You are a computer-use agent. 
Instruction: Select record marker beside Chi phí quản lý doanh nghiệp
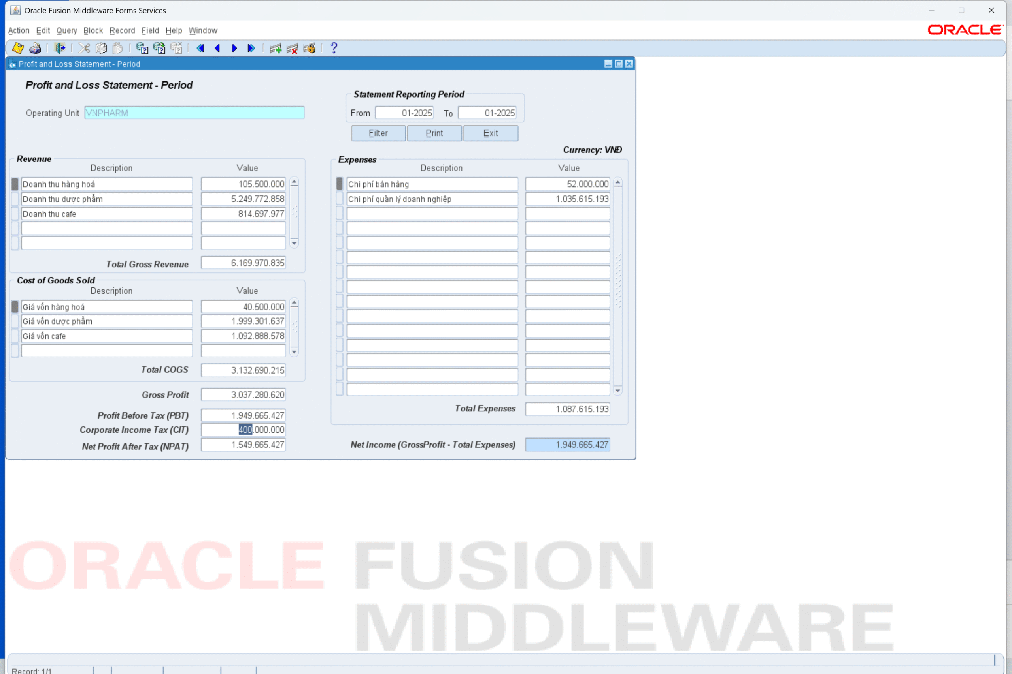[x=340, y=199]
